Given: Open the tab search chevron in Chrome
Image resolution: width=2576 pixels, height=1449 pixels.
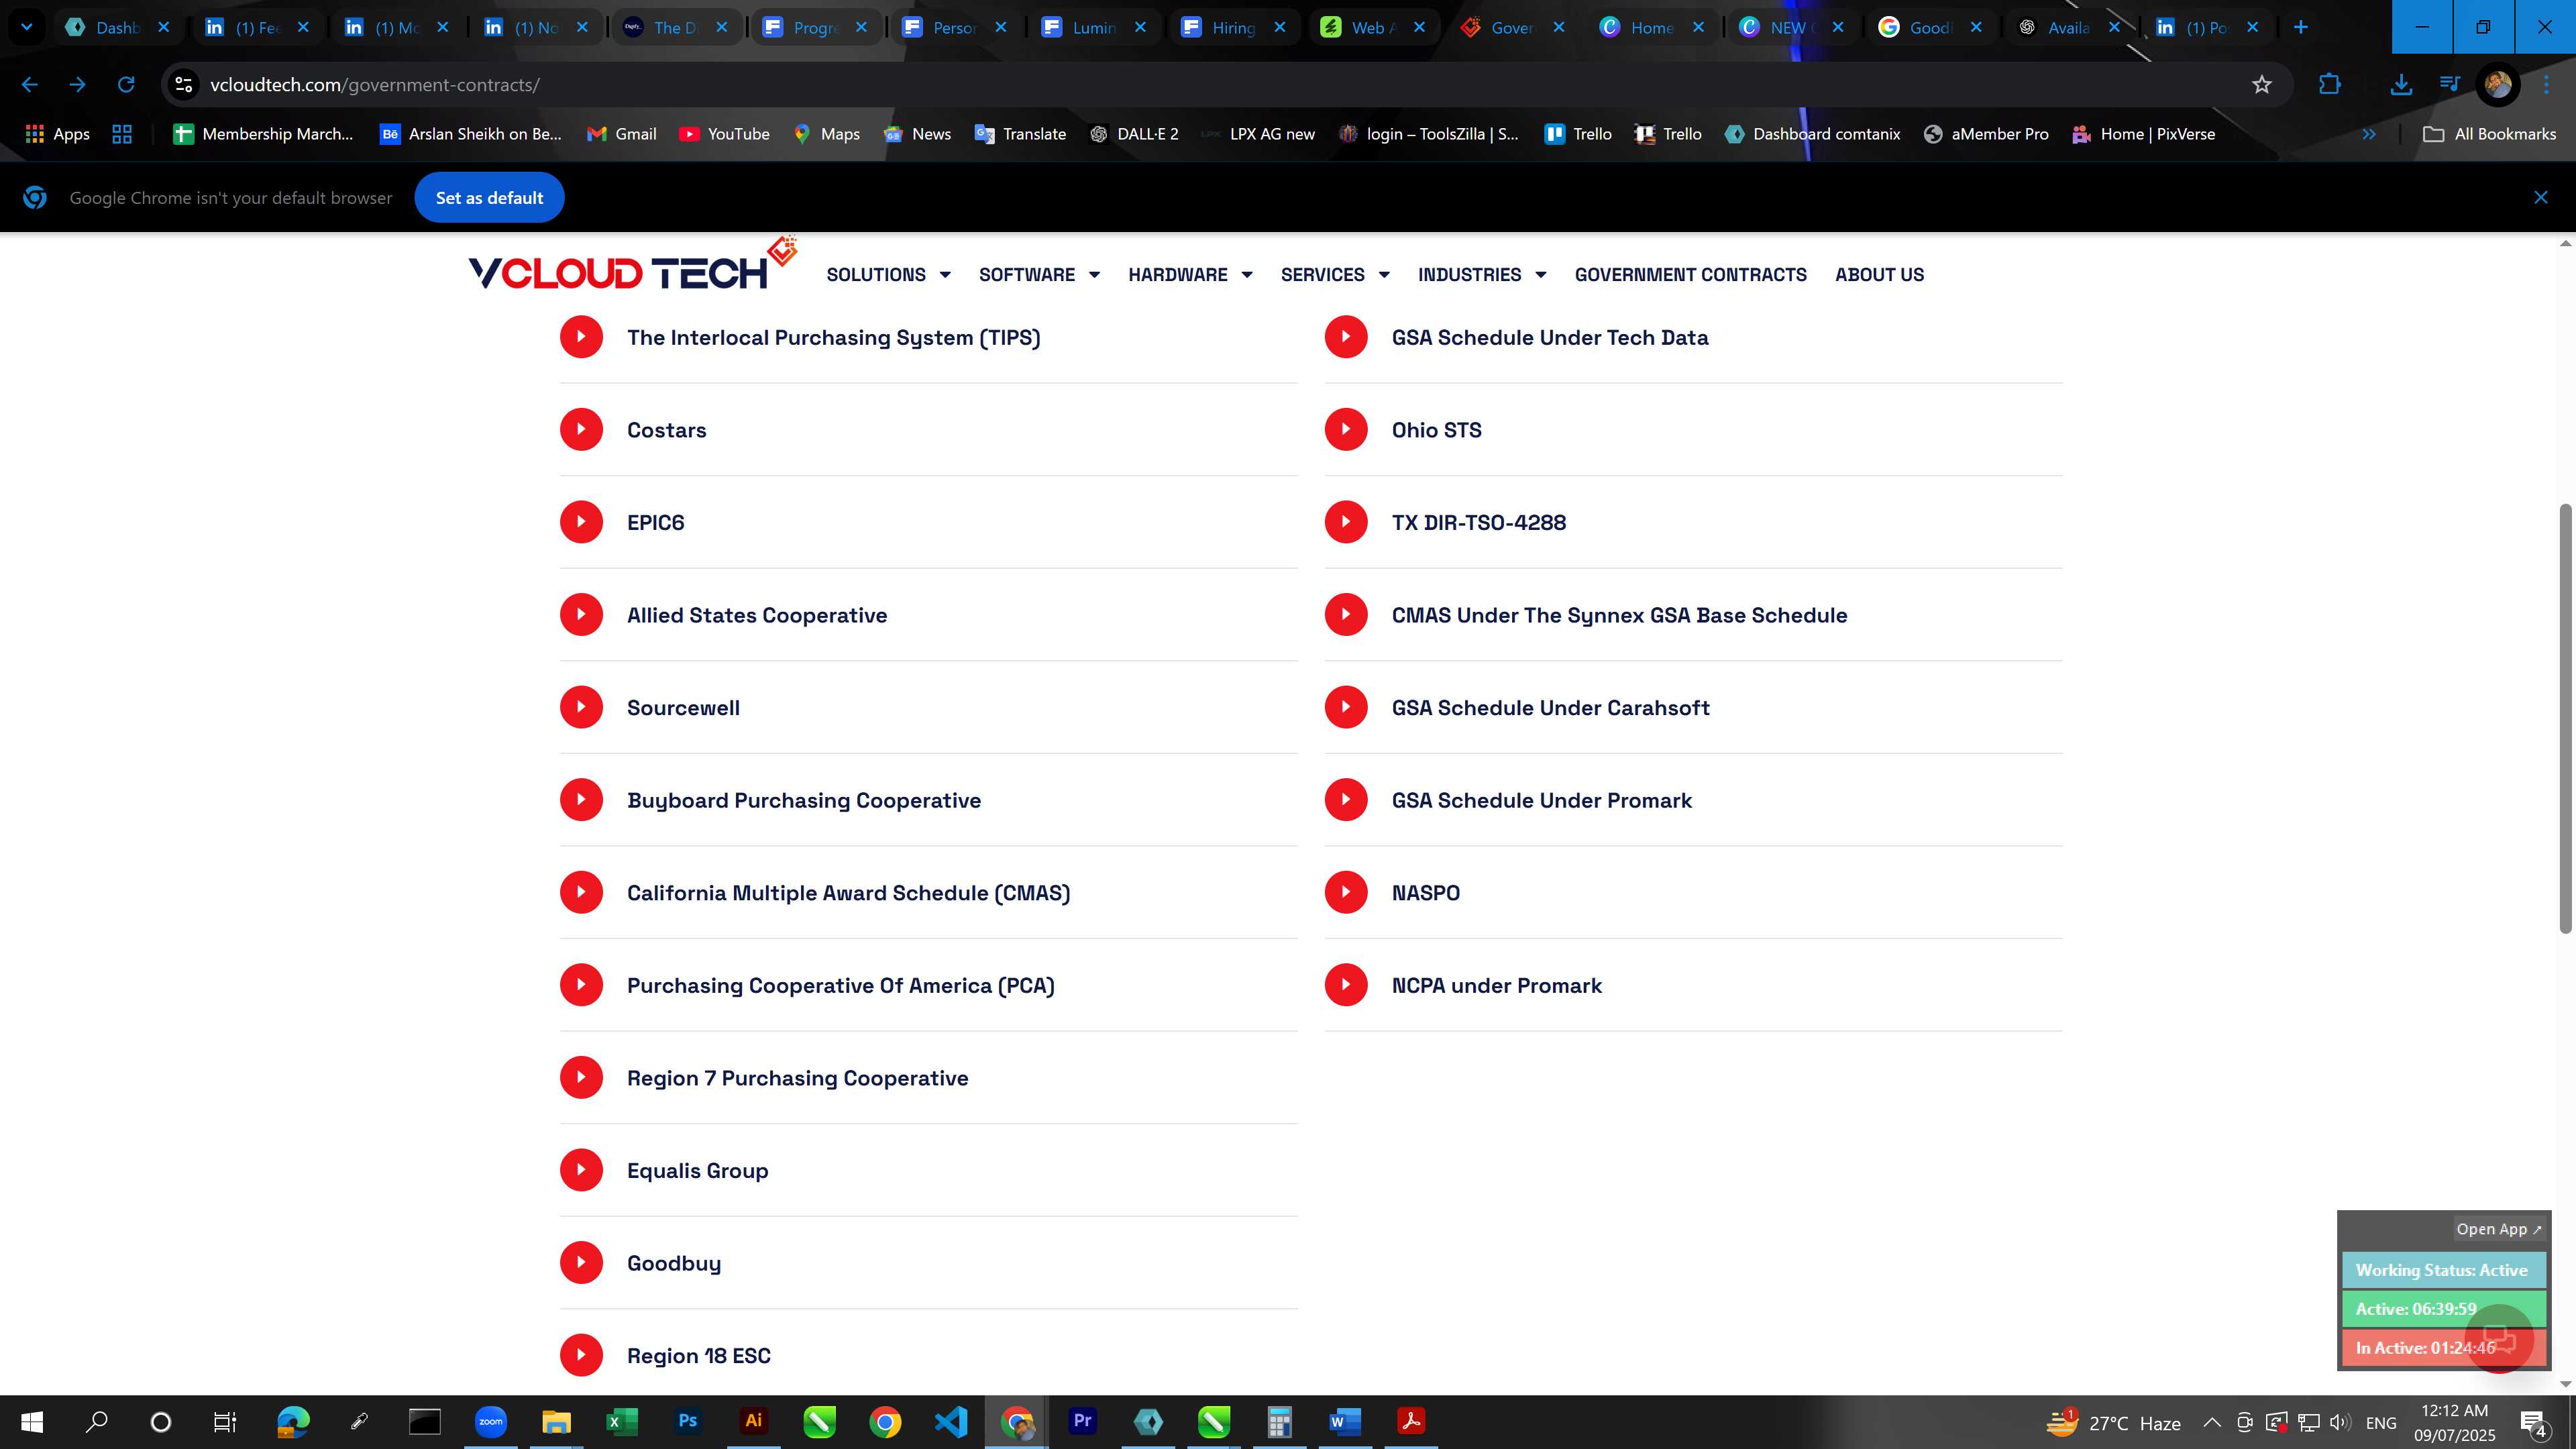Looking at the screenshot, I should [27, 27].
